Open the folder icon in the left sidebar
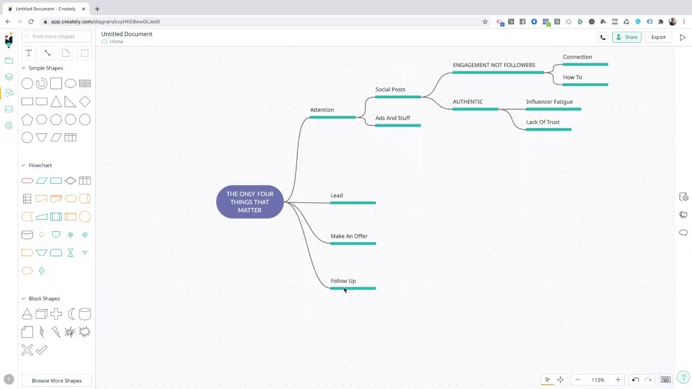Viewport: 692px width, 389px height. pos(9,61)
